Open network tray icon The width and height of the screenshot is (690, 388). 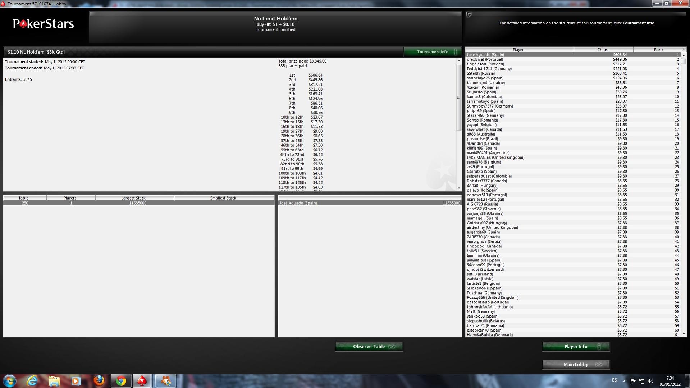(642, 381)
